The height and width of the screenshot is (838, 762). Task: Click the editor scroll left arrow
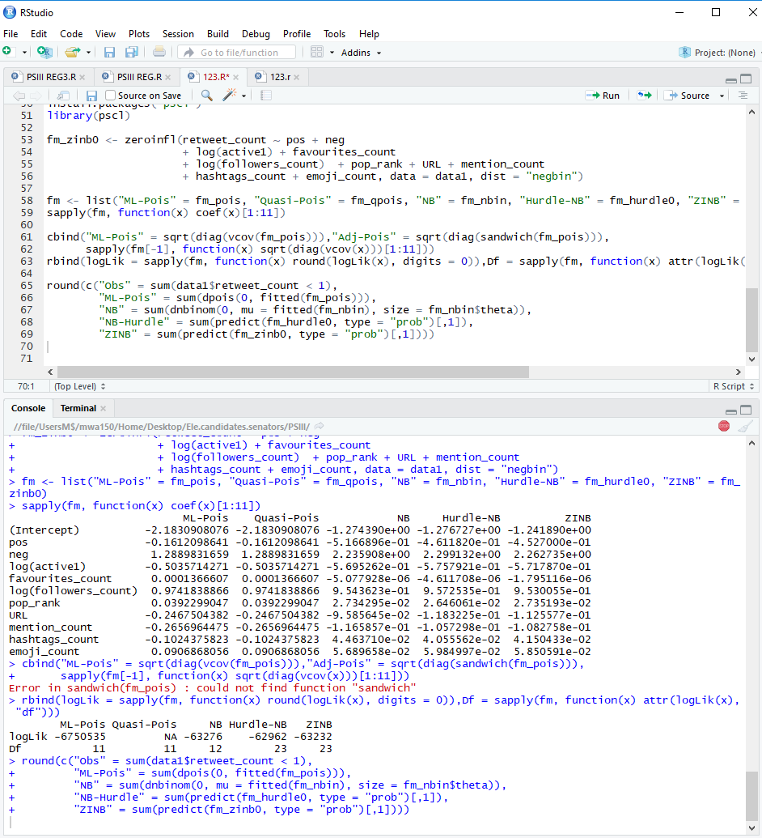click(x=50, y=372)
